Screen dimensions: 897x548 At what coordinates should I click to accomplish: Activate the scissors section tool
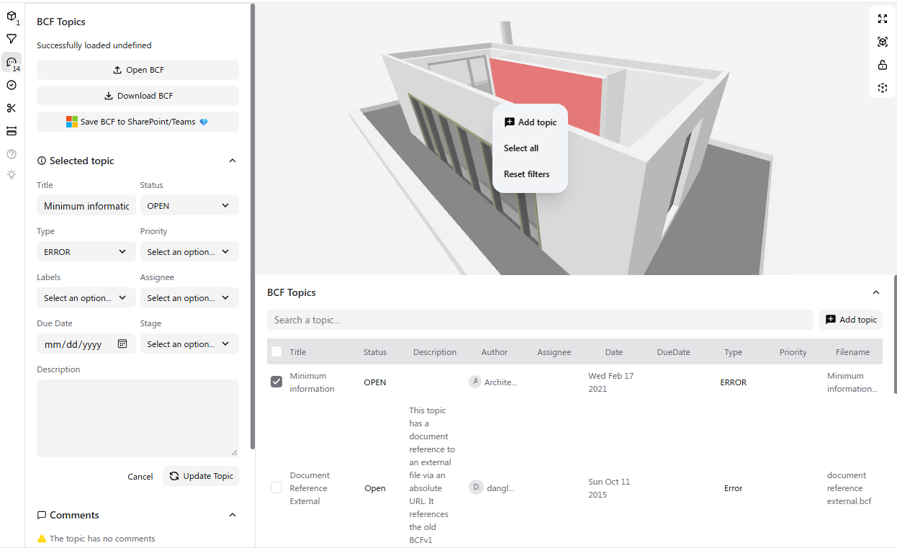(x=12, y=108)
